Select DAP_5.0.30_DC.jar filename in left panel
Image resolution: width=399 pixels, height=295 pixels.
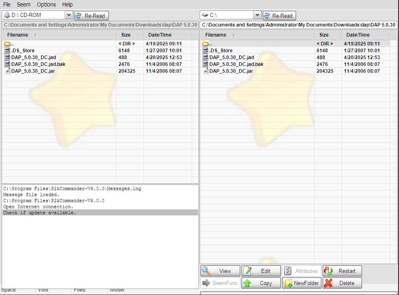tap(33, 71)
